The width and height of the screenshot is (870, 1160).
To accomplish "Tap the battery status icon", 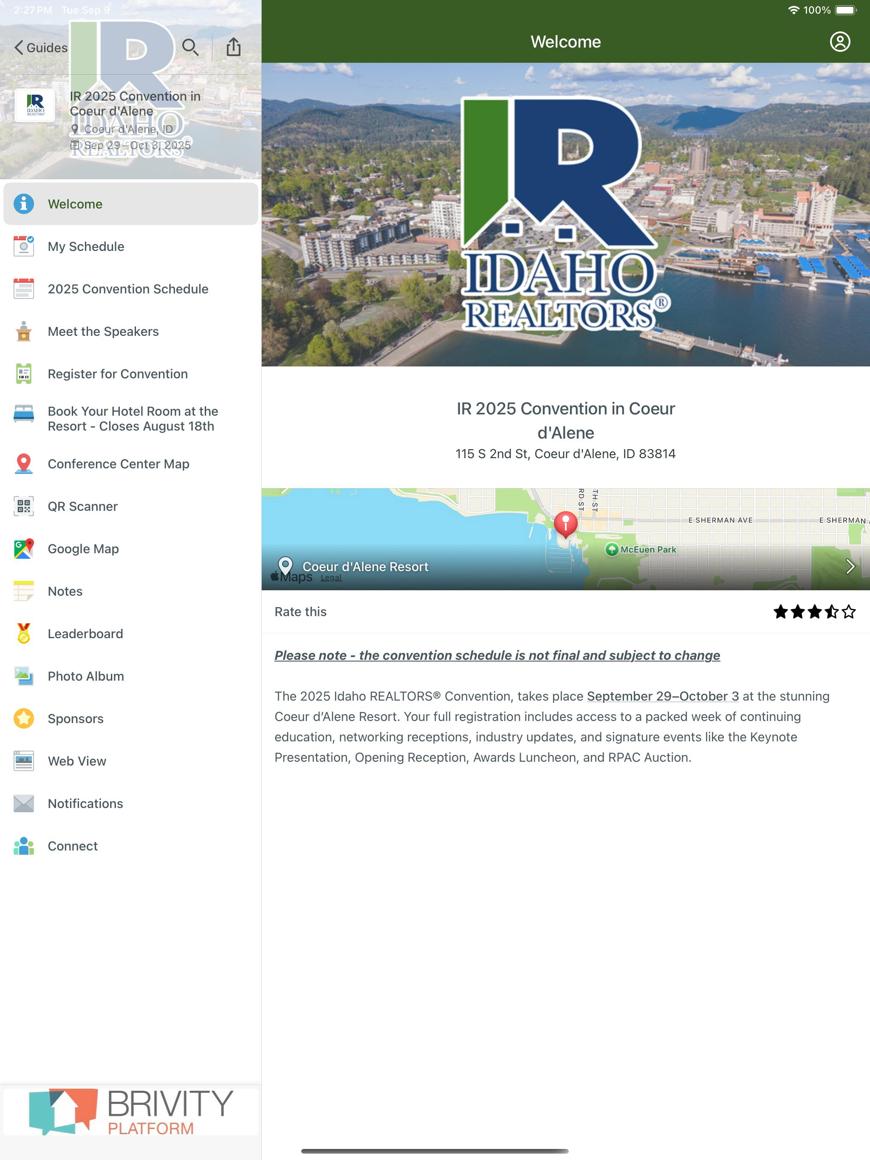I will pos(845,10).
